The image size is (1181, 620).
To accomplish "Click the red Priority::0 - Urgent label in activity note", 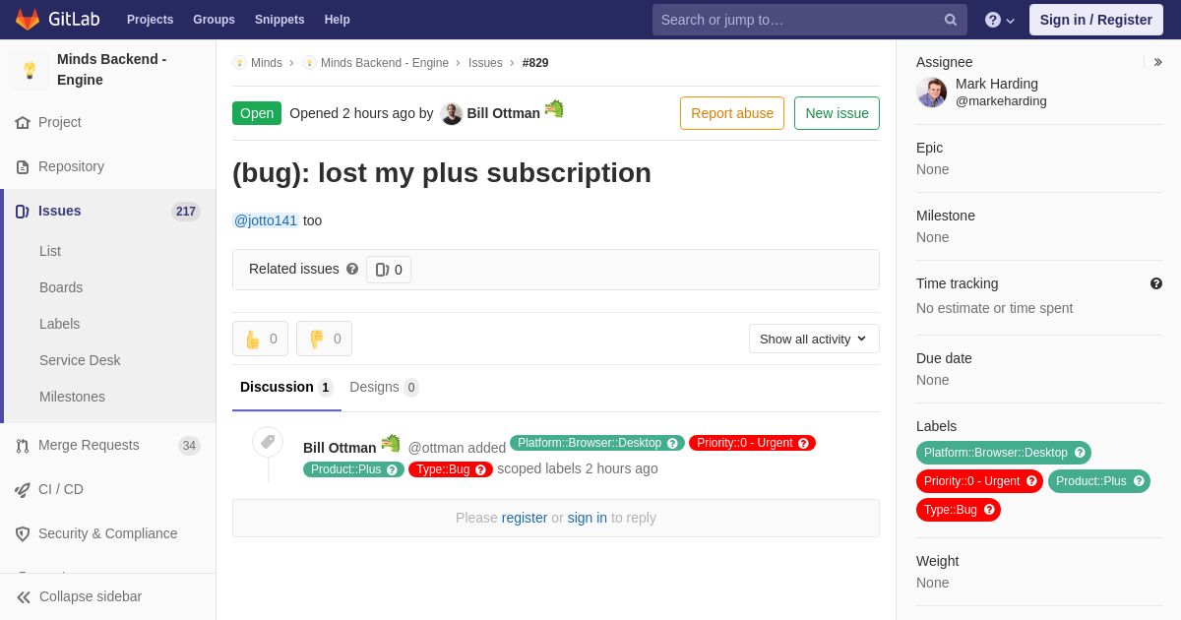I will (x=752, y=443).
